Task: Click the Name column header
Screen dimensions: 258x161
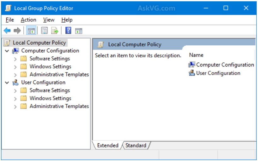Action: [x=196, y=55]
